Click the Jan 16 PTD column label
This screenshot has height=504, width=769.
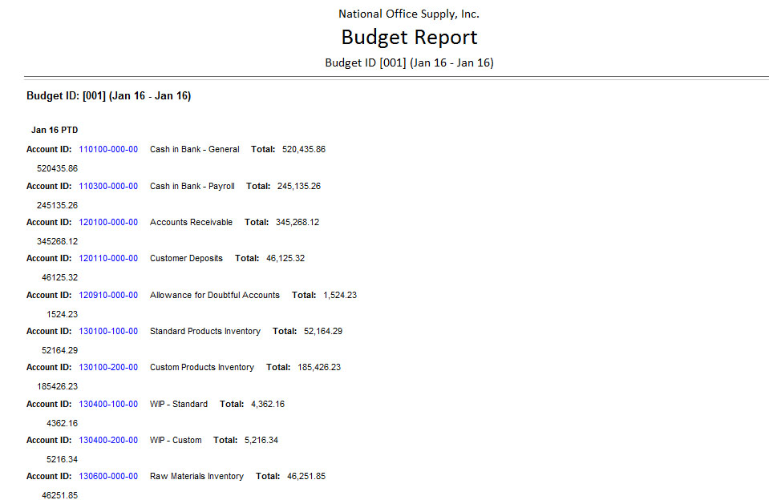(x=55, y=130)
